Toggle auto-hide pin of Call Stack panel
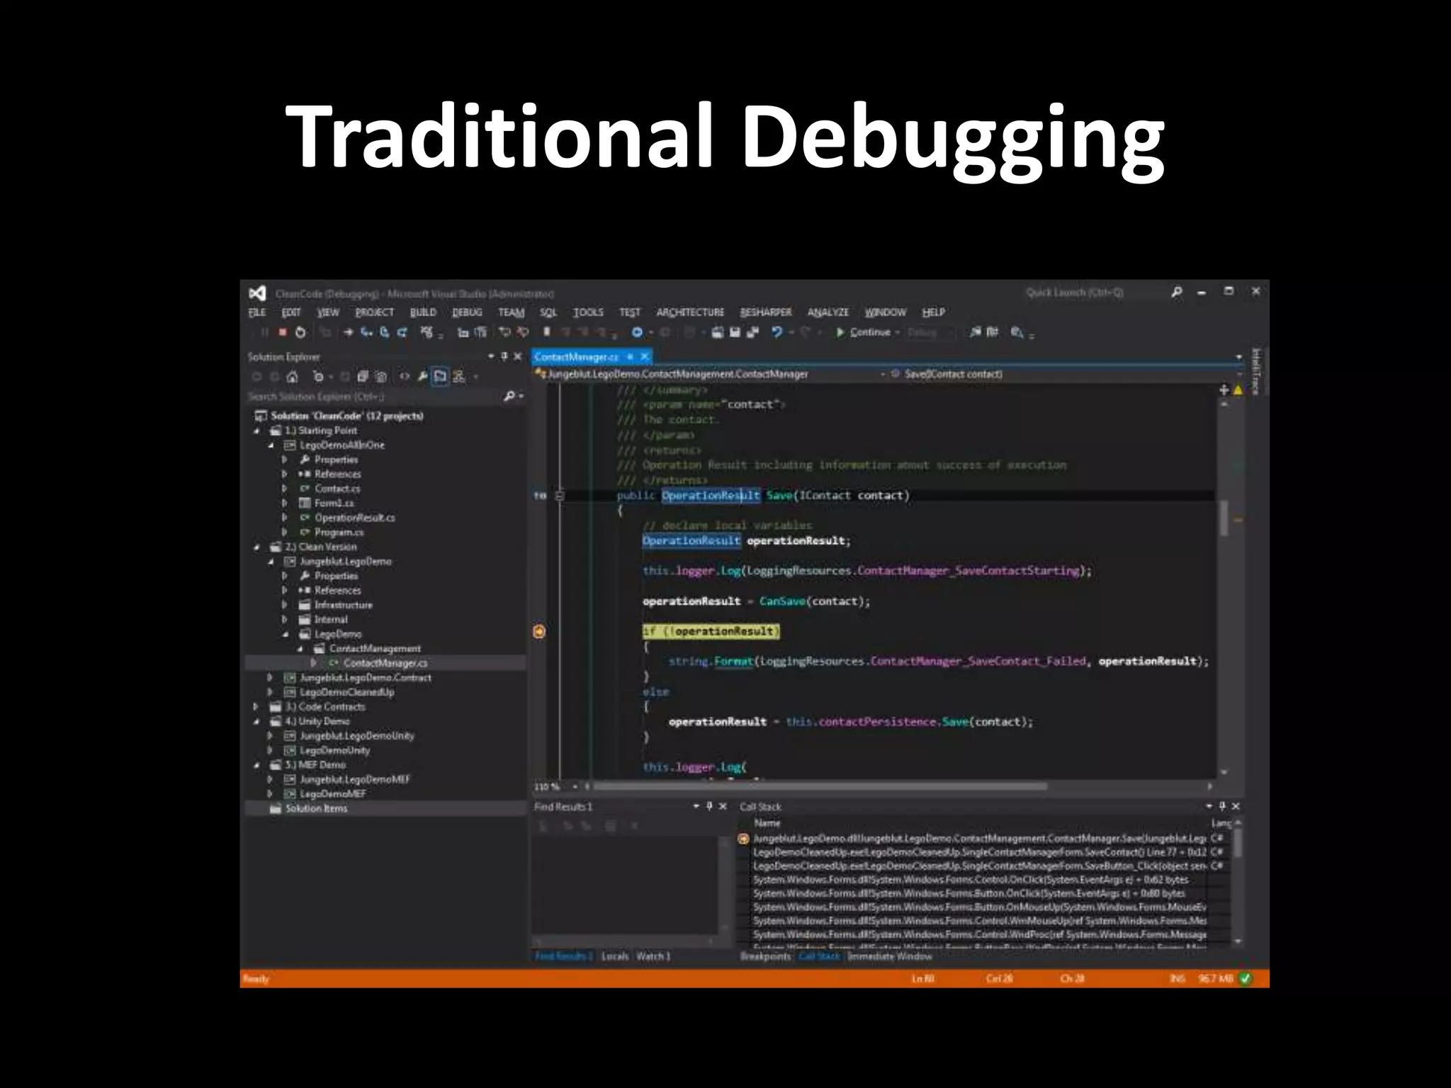The width and height of the screenshot is (1451, 1088). point(1222,806)
